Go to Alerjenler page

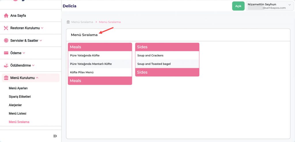[15, 105]
